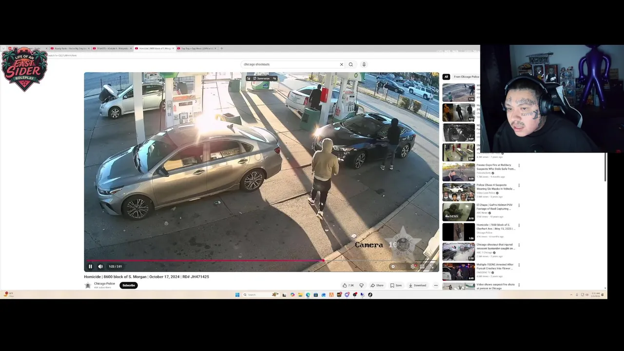
Task: Open options menu for Eberhart Ave homicide video
Action: click(x=519, y=225)
